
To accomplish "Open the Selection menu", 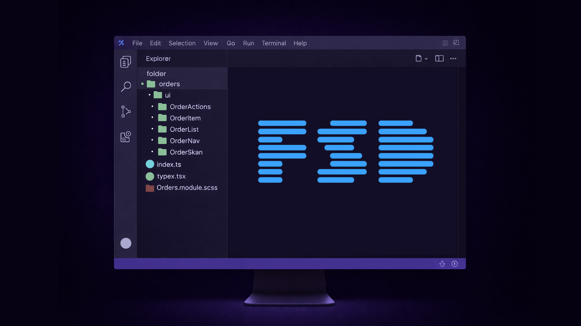I will coord(182,43).
